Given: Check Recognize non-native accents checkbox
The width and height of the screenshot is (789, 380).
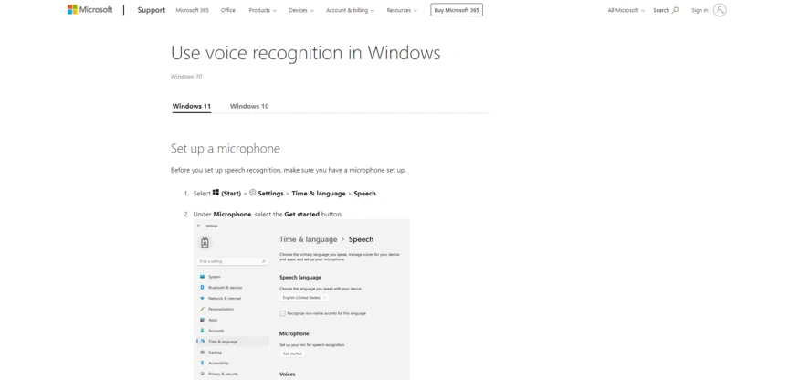Looking at the screenshot, I should point(282,313).
